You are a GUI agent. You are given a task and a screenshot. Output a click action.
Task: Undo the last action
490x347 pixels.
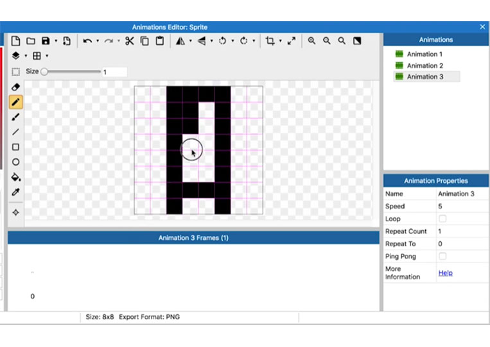87,41
